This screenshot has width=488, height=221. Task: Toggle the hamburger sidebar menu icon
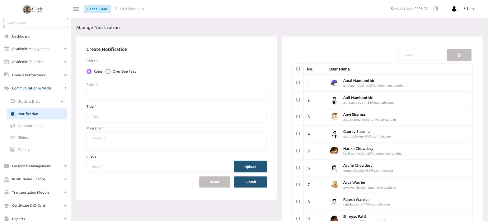click(x=76, y=9)
